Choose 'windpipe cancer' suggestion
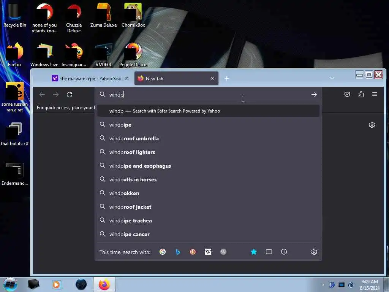Image resolution: width=389 pixels, height=292 pixels. coord(209,234)
